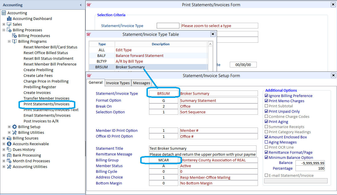Enable the Print OCR Line checkbox
This screenshot has width=337, height=195.
266,147
